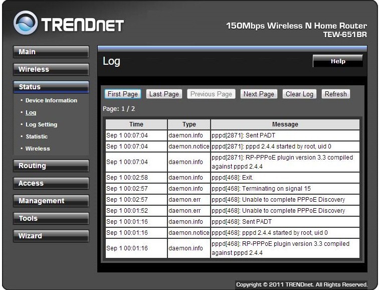Screen dimensions: 379x290
Task: Advance to Next Page of log
Action: click(259, 94)
